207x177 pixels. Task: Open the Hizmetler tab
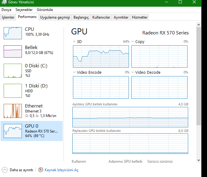(140, 17)
